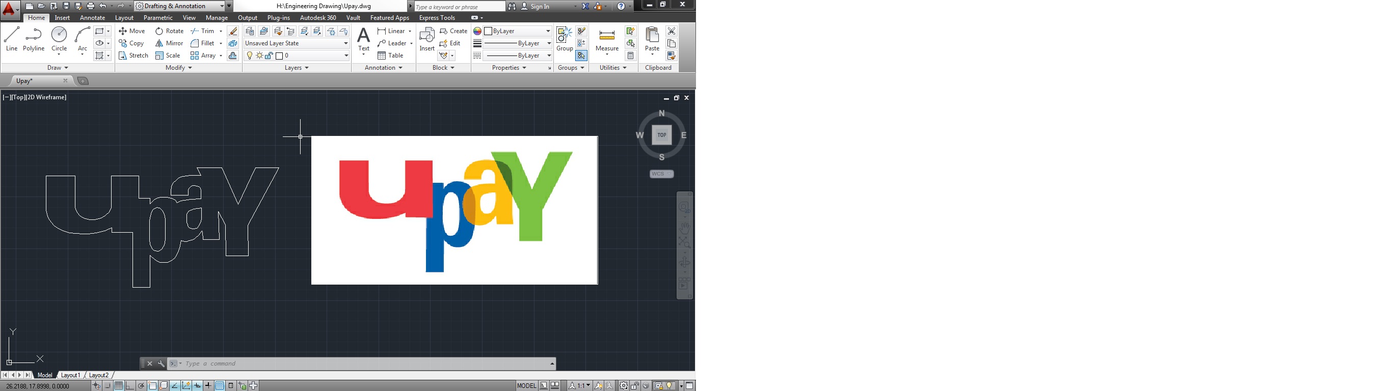Image resolution: width=1392 pixels, height=391 pixels.
Task: Open the Parametric ribbon tab
Action: pyautogui.click(x=158, y=18)
